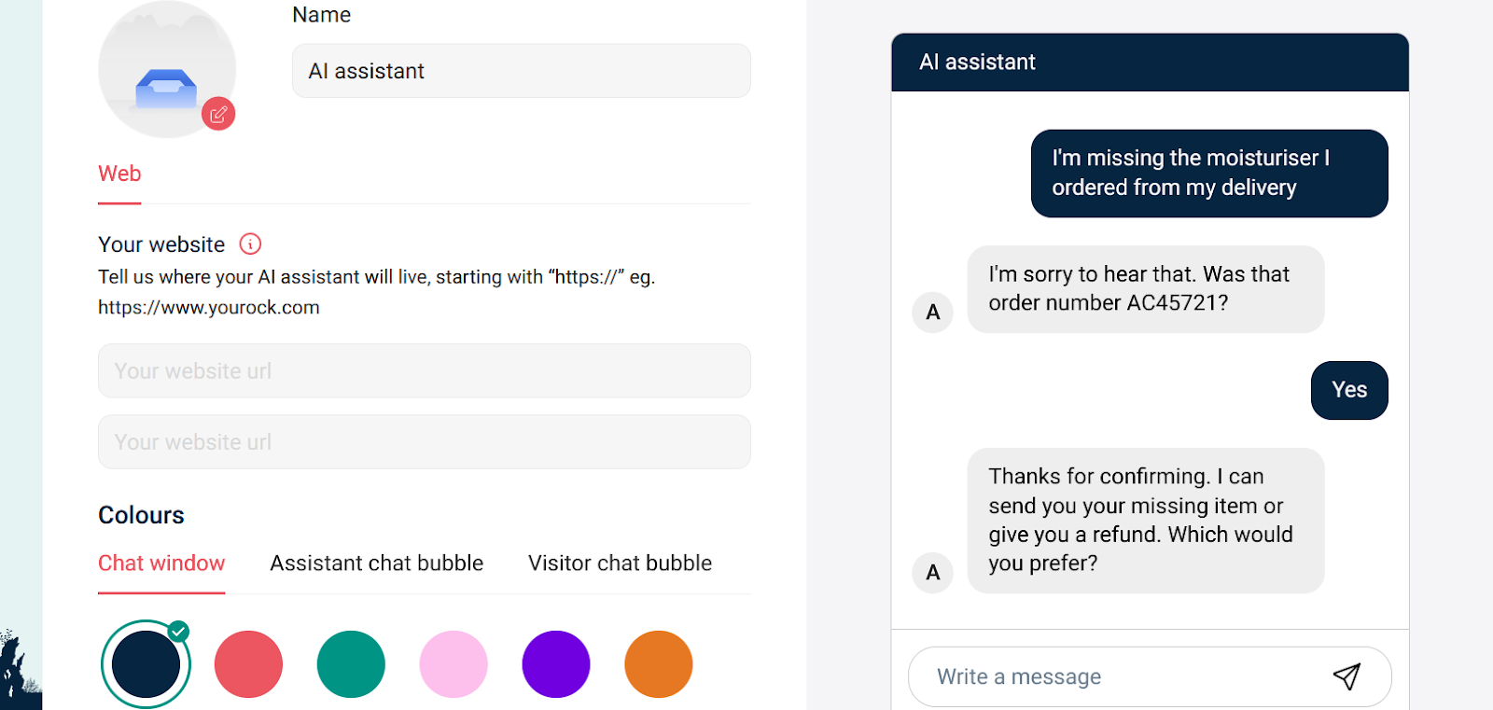Select the navy colour swatch
The height and width of the screenshot is (710, 1493).
146,663
